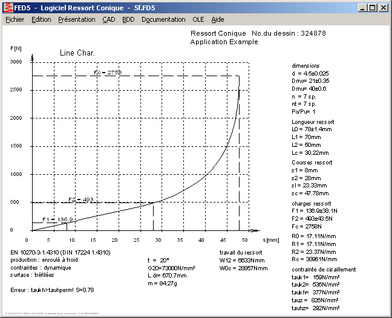392x318 pixels.
Task: Click the F2 = 493 label on chart
Action: coord(80,199)
